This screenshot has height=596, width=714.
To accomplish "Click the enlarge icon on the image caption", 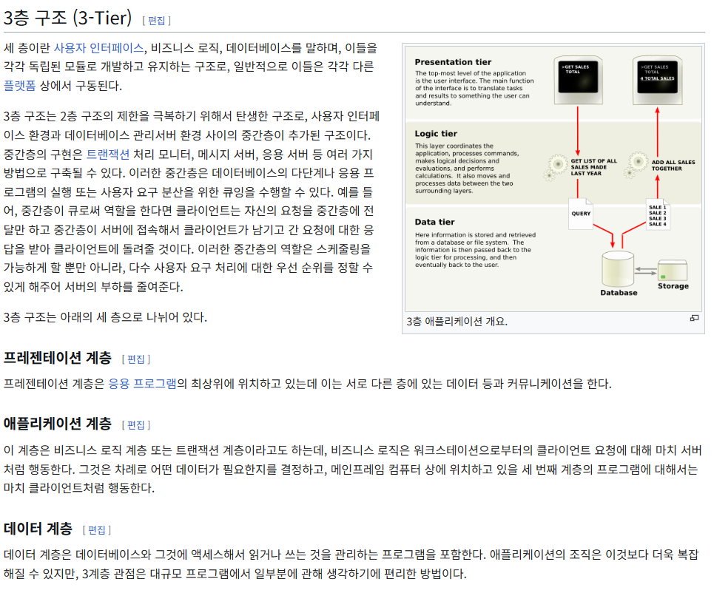I will click(694, 316).
